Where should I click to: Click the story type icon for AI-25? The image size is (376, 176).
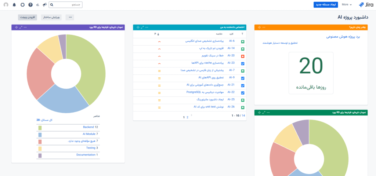point(242,100)
